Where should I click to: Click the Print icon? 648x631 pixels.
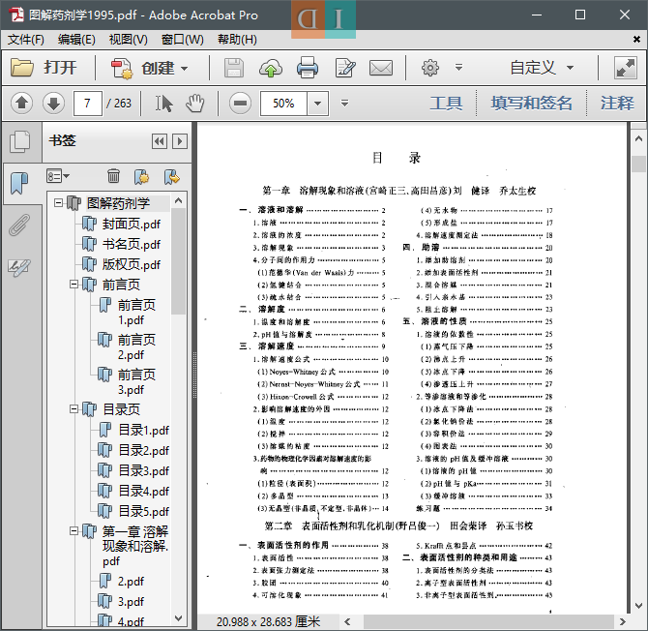point(308,68)
